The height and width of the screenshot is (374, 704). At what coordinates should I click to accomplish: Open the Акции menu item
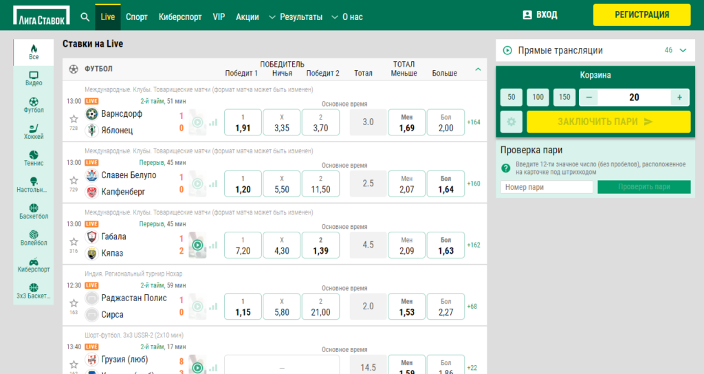tap(247, 17)
